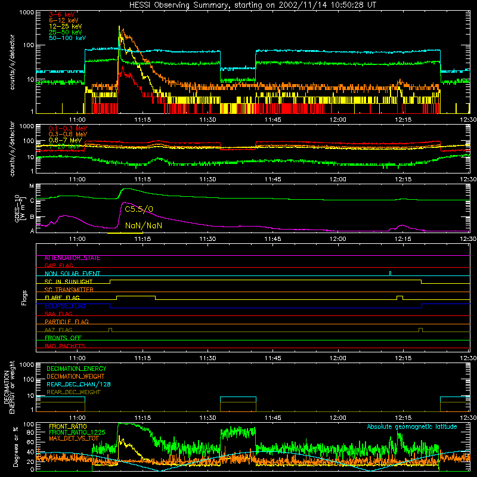
Task: Click the HESSI Observing Summary title text
Action: (253, 5)
